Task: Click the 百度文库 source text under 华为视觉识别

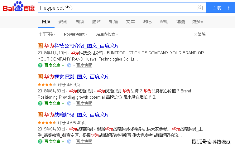Action: coord(52,103)
